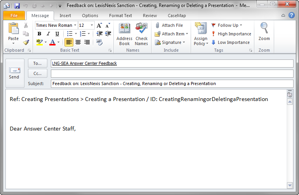Grow font size
299x195 pixels.
point(99,25)
